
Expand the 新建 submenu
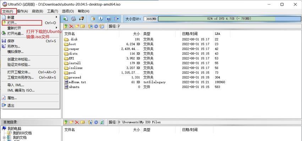(30, 17)
